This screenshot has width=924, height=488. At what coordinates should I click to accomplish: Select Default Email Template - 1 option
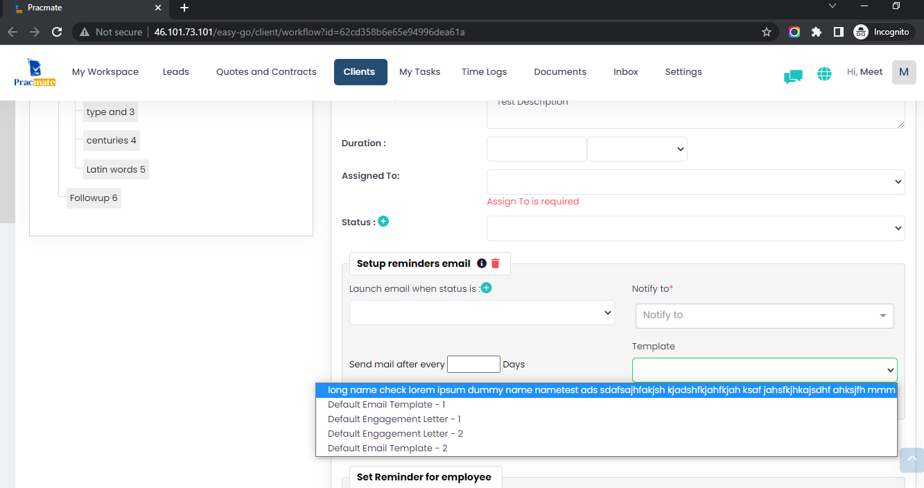tap(386, 404)
